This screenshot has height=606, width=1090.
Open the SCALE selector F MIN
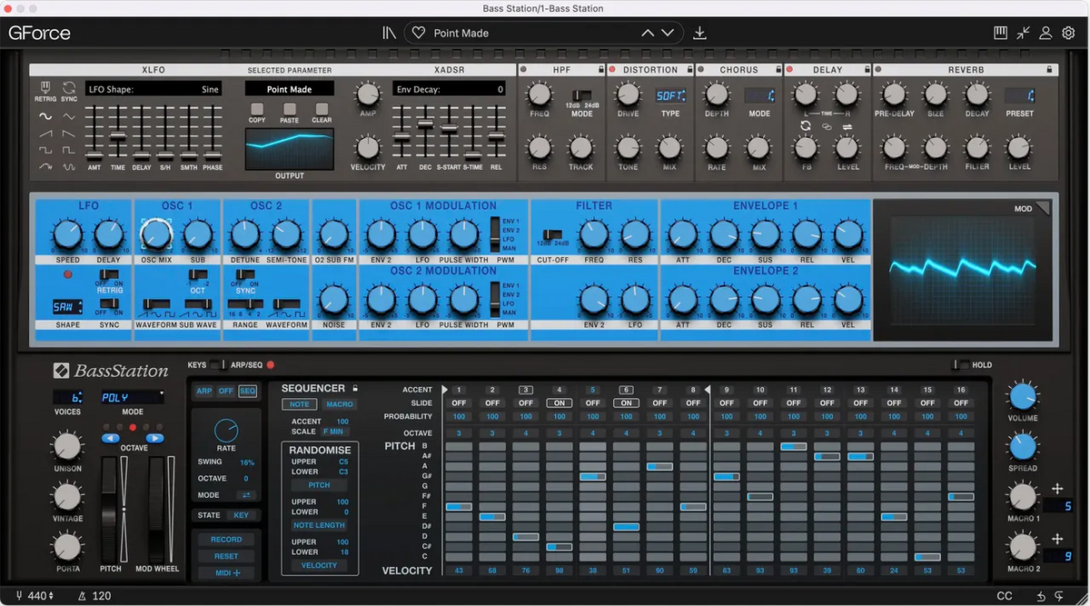click(337, 432)
